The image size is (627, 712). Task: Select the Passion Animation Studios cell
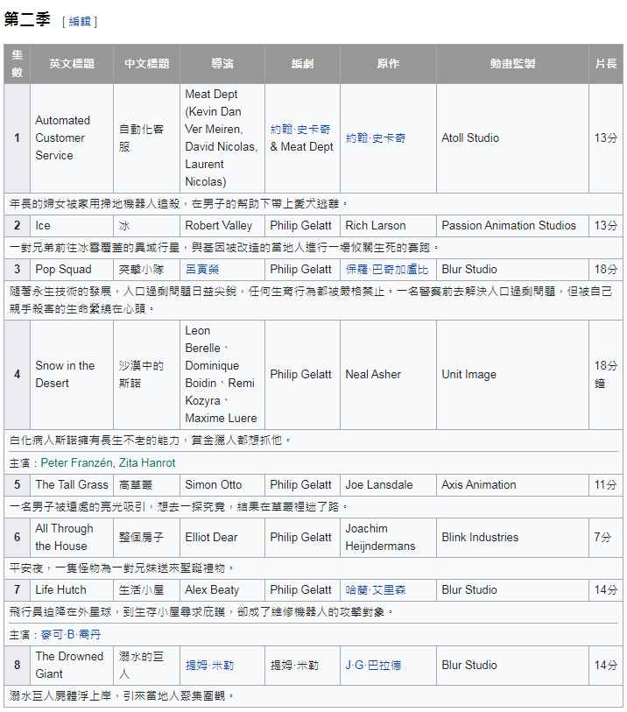click(512, 226)
